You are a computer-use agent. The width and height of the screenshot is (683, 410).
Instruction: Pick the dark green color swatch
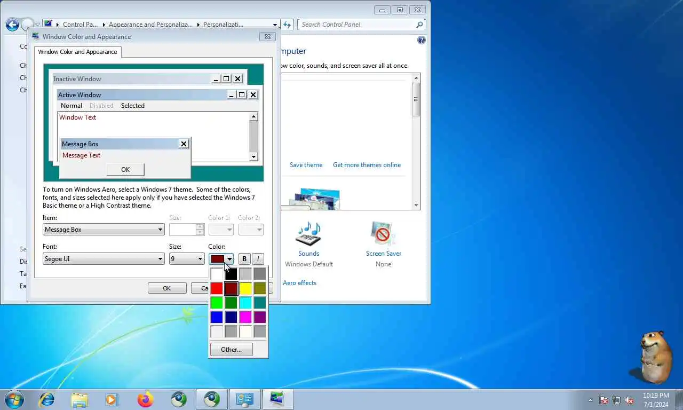point(231,303)
